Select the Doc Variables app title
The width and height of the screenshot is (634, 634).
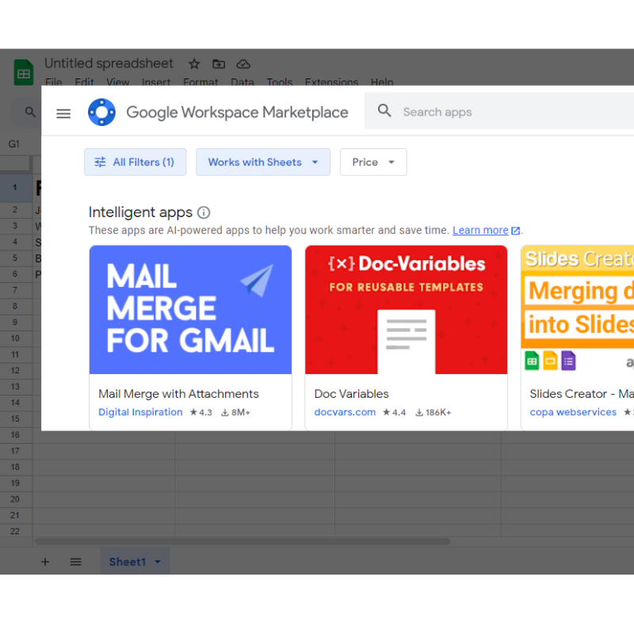coord(351,394)
